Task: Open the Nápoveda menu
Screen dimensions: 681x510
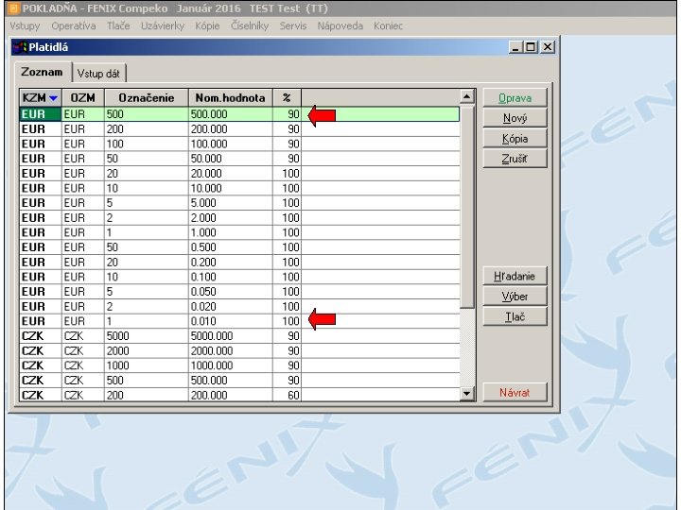Action: pos(340,26)
